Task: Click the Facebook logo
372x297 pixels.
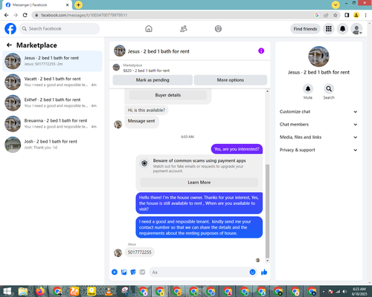Action: (x=10, y=29)
